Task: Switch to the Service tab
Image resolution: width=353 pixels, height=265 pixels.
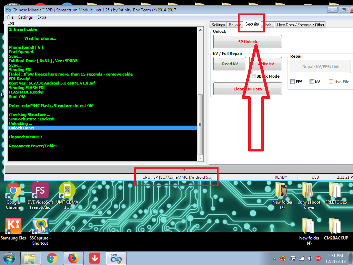Action: 235,25
